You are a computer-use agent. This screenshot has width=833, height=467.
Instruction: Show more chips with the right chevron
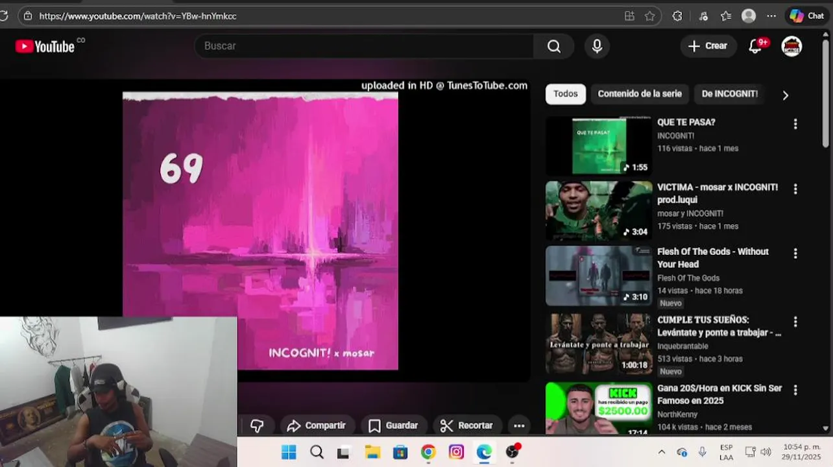tap(785, 95)
